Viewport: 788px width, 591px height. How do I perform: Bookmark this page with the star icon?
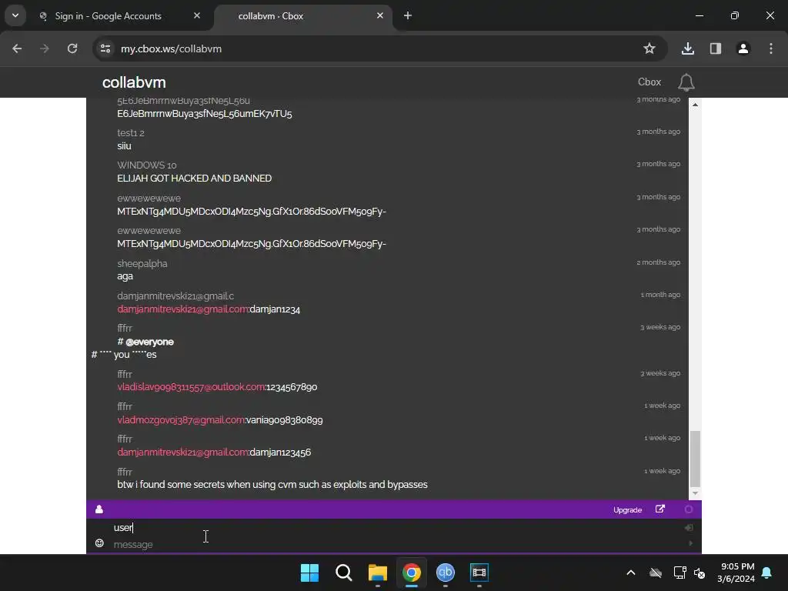649,48
